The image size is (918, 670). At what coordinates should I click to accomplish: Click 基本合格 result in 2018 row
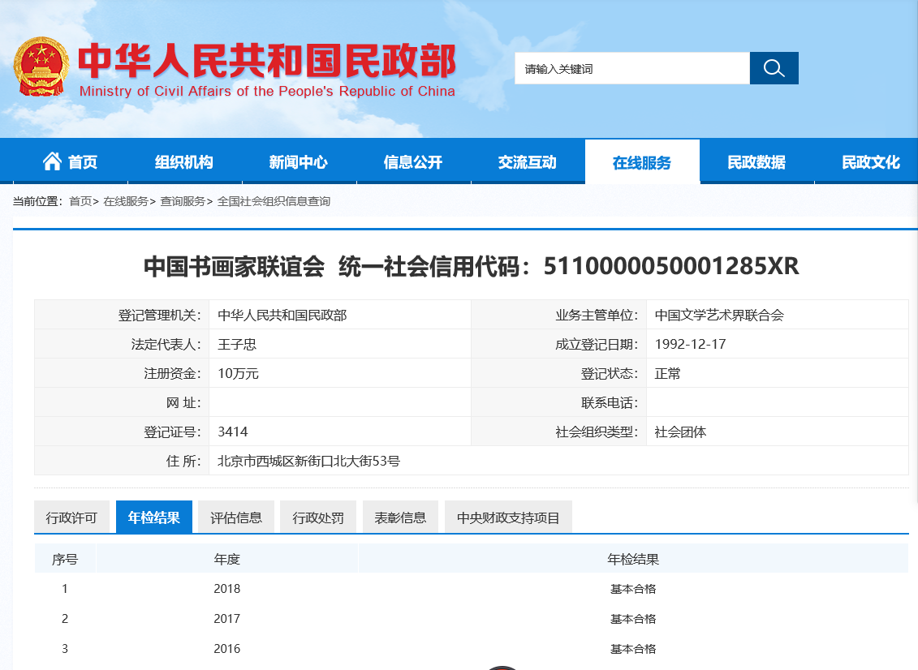coord(633,589)
